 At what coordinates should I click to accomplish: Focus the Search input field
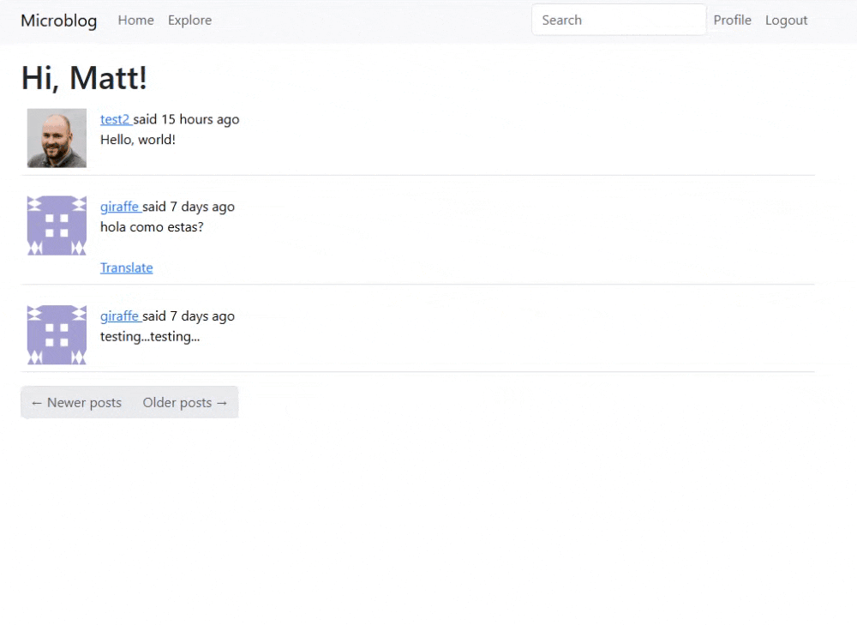coord(618,21)
